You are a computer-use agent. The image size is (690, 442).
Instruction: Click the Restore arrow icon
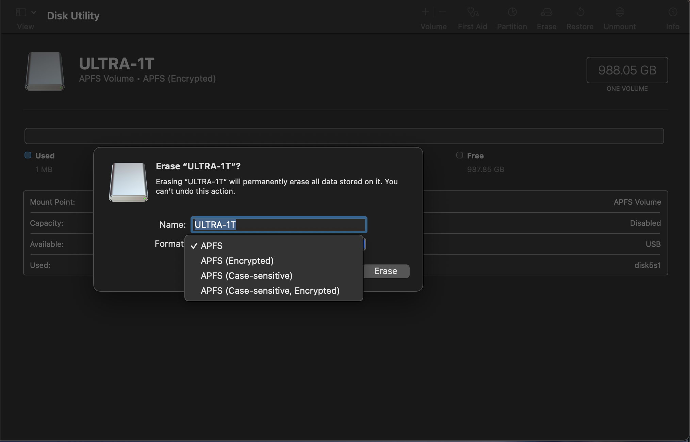pyautogui.click(x=580, y=12)
